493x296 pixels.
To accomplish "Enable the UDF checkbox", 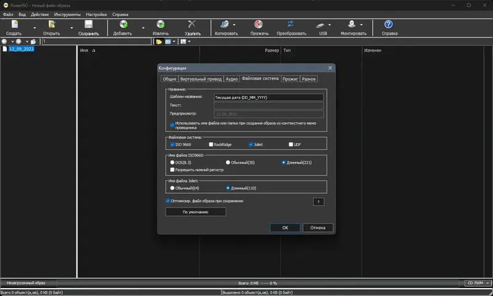I will tap(291, 144).
